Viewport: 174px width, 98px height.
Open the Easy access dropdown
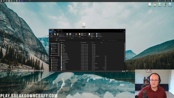coord(84,35)
